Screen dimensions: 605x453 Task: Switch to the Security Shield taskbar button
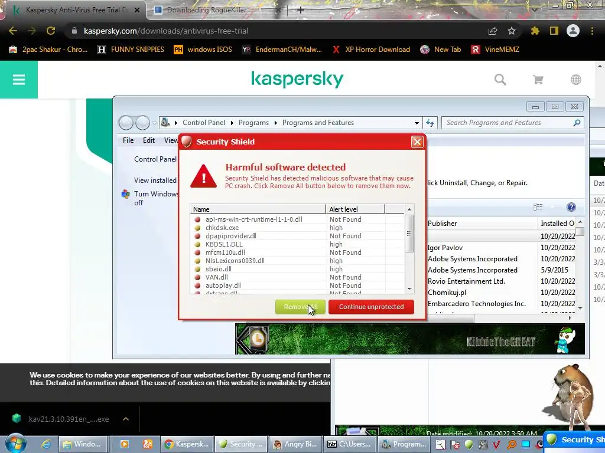pyautogui.click(x=241, y=444)
